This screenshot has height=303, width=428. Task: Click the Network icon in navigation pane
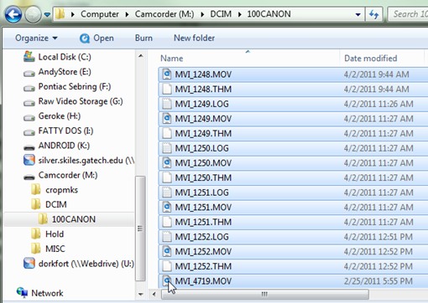(x=22, y=292)
